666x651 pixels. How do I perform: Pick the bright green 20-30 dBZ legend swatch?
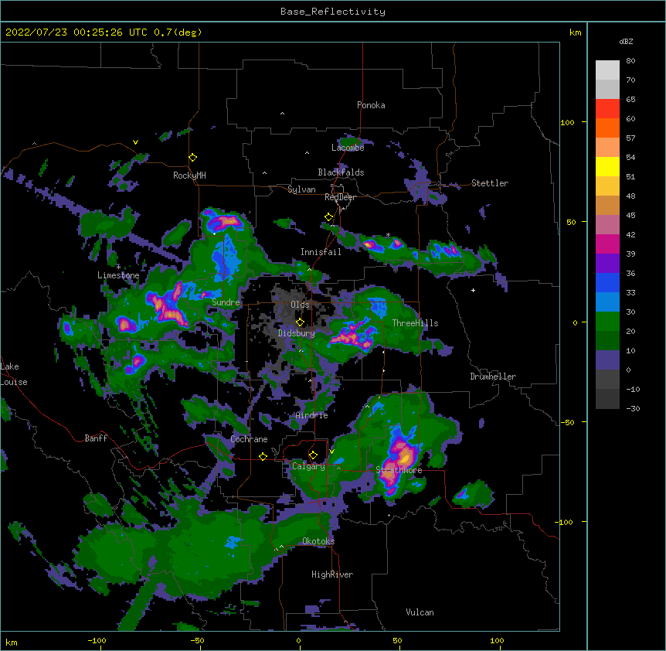pos(607,322)
